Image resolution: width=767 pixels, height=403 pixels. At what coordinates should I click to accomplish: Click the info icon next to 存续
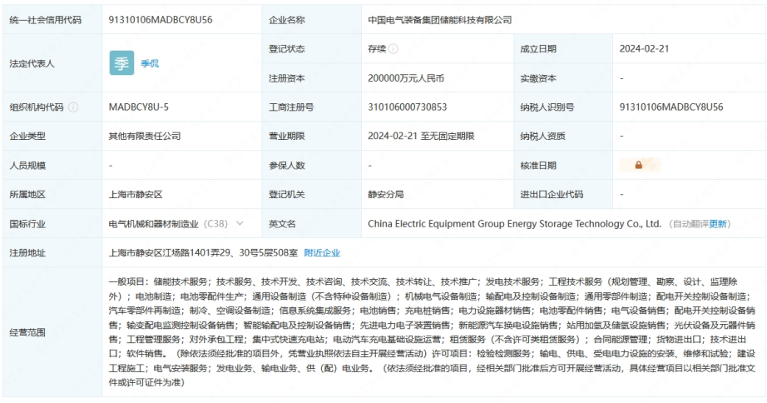(x=393, y=49)
